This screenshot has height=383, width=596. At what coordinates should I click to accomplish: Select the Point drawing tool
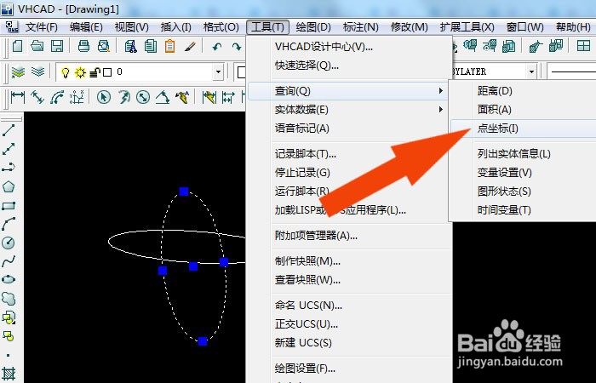(x=9, y=355)
